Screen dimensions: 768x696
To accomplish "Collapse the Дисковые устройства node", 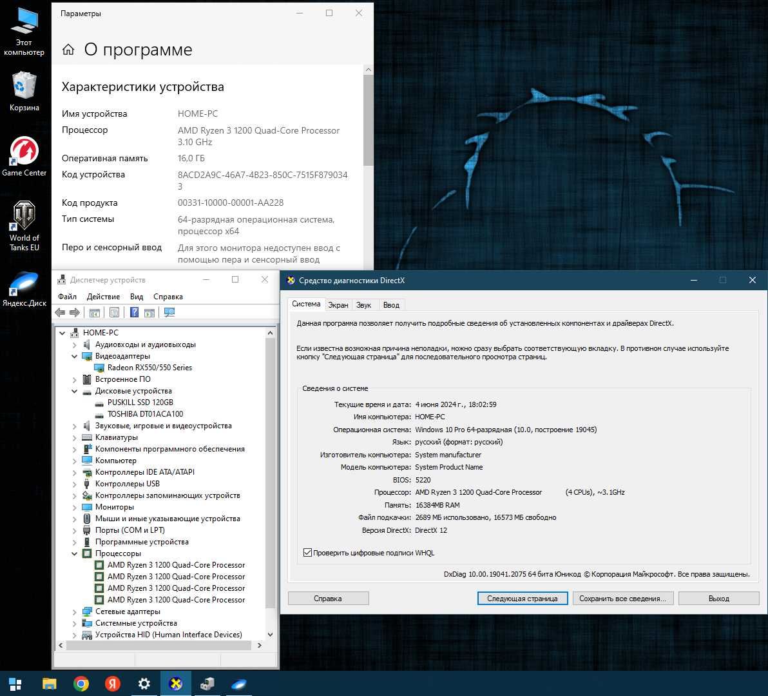I will [x=75, y=391].
